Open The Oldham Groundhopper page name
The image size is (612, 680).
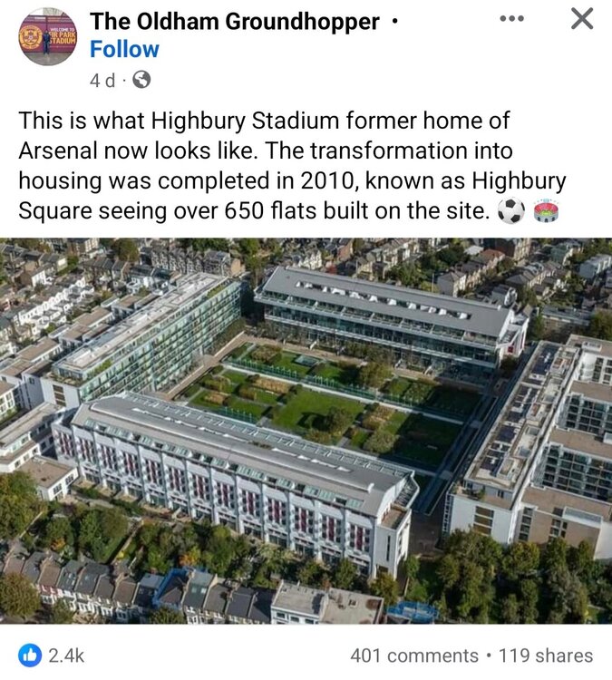tap(235, 21)
